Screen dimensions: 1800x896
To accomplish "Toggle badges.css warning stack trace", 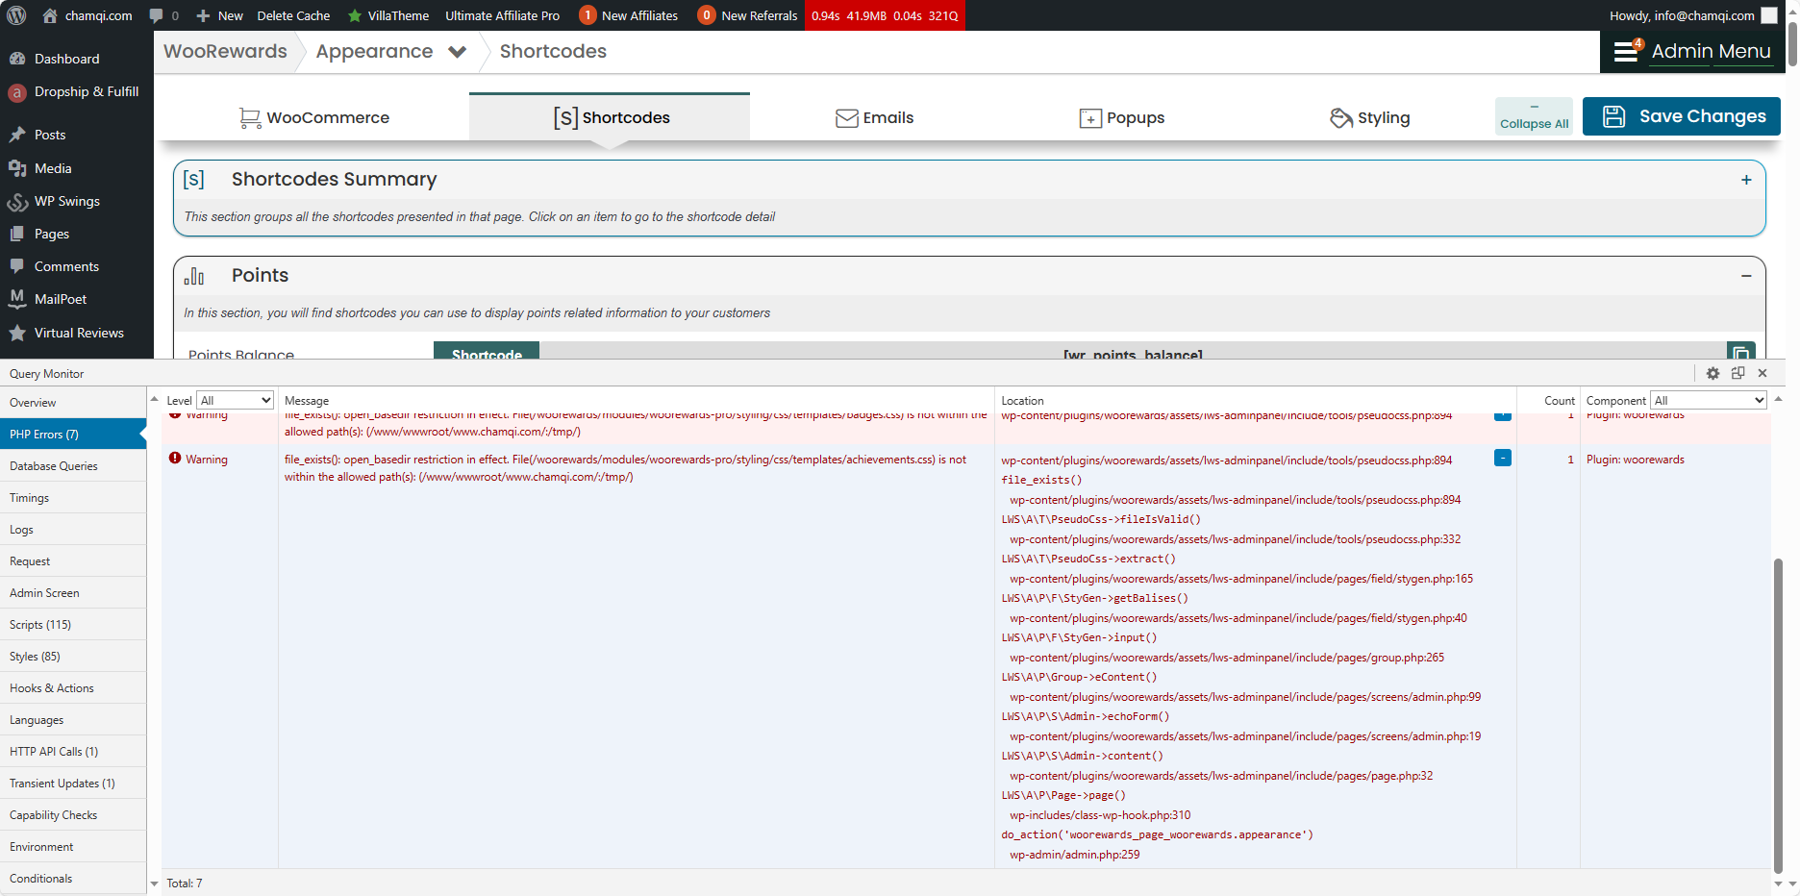I will (x=1503, y=416).
